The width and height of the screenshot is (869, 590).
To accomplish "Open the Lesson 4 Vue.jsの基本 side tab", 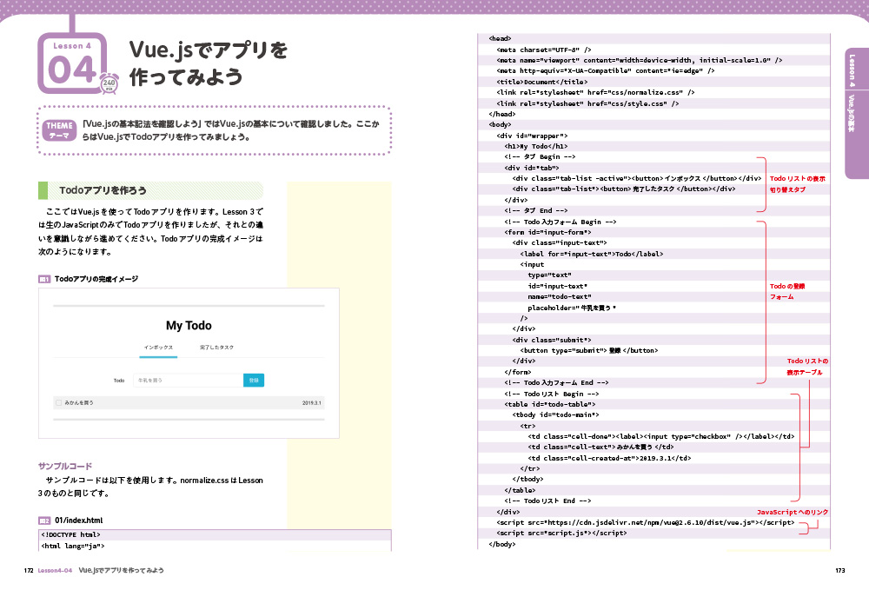I will 856,113.
